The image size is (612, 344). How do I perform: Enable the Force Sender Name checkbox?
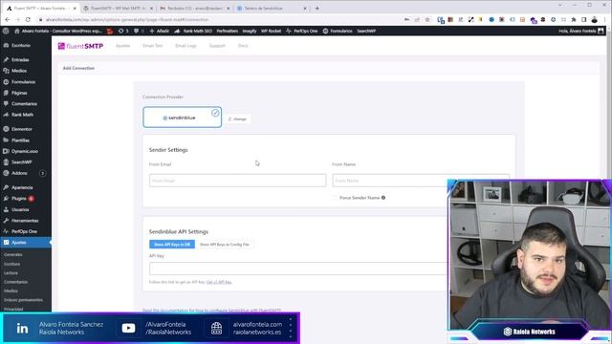[x=335, y=198]
